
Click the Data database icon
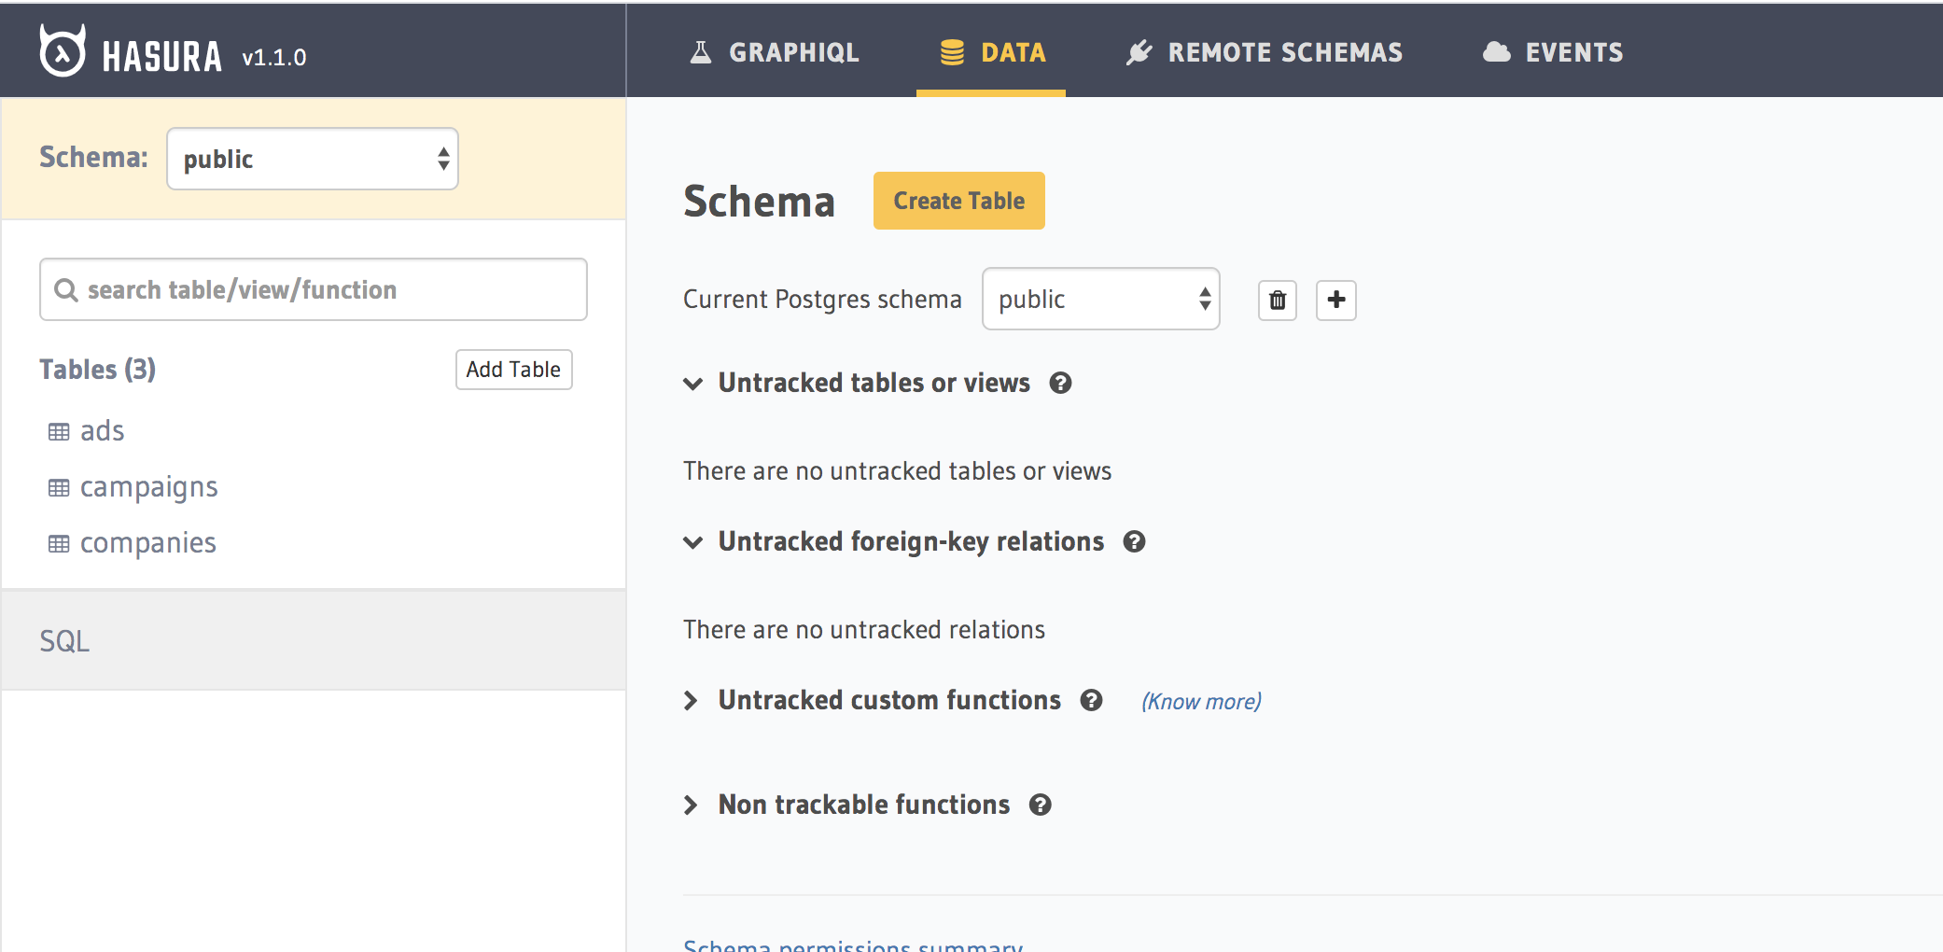(x=952, y=52)
